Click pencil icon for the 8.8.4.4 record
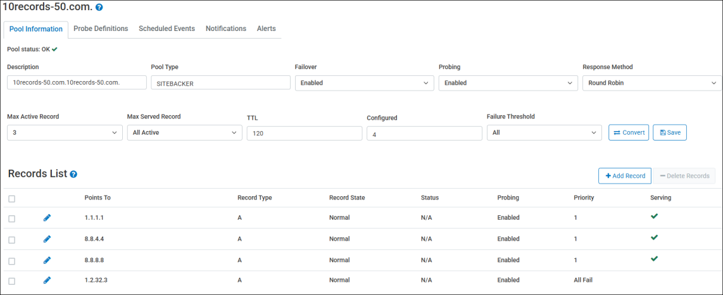Image resolution: width=723 pixels, height=295 pixels. coord(47,239)
